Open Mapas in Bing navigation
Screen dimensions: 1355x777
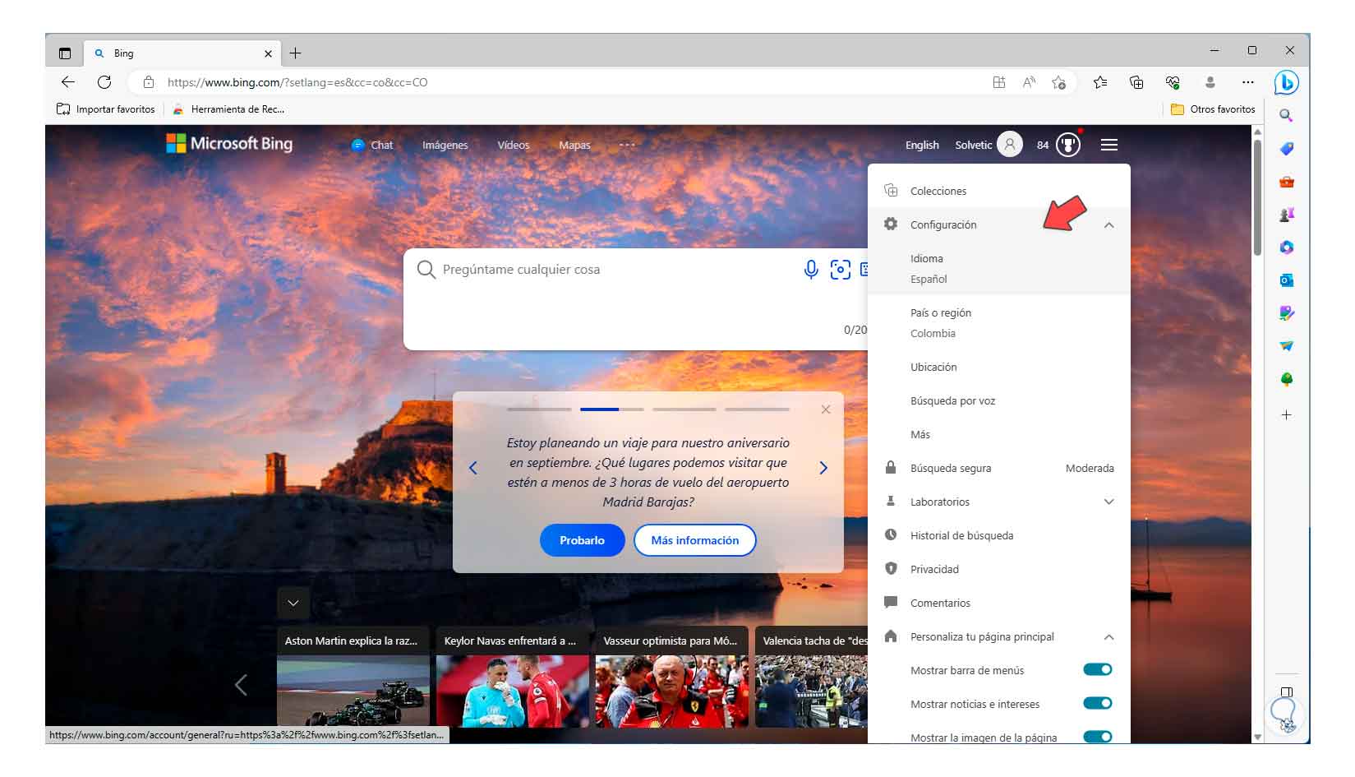(x=575, y=146)
